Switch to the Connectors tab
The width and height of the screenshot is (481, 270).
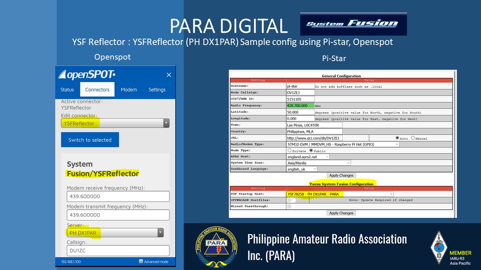click(97, 90)
